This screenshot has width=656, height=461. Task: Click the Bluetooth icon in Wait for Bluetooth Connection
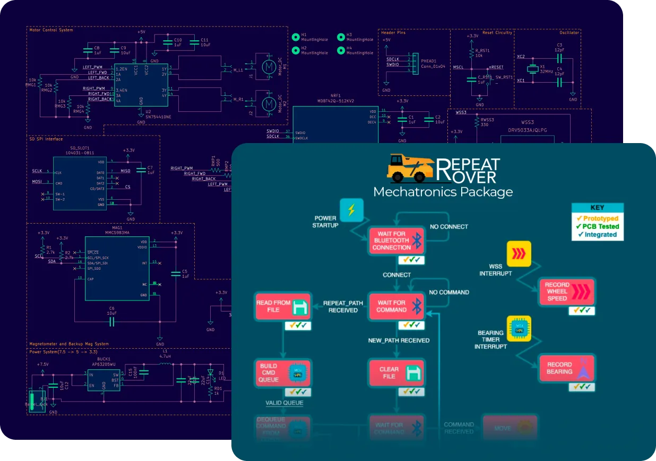tap(418, 241)
